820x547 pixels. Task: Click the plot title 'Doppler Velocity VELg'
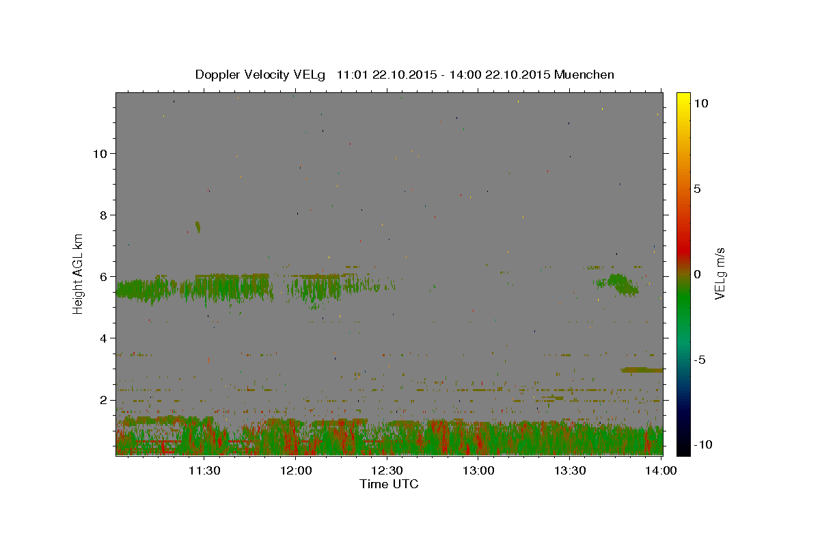click(261, 75)
